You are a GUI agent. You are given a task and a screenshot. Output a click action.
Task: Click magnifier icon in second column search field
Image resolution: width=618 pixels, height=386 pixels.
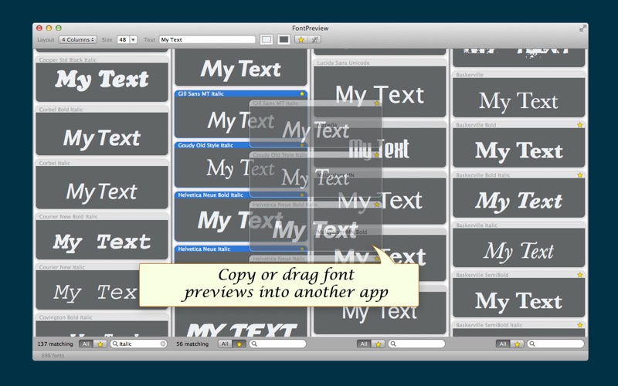254,344
